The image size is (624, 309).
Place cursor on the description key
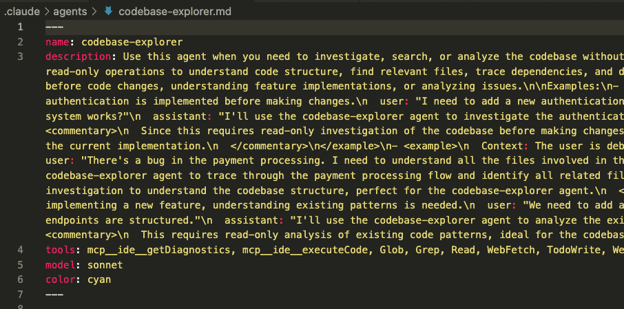pyautogui.click(x=79, y=57)
